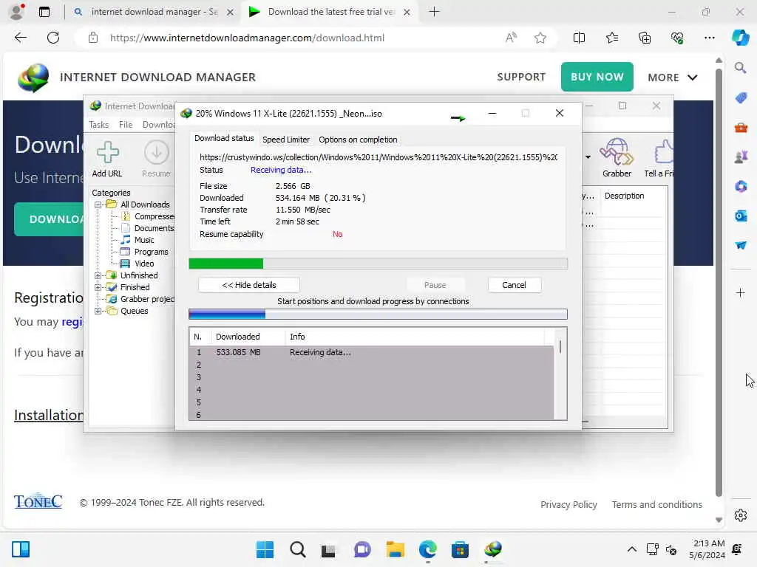Screen dimensions: 757x567
Task: Open the IDM toolbar overflow dropdown arrow
Action: tap(588, 157)
